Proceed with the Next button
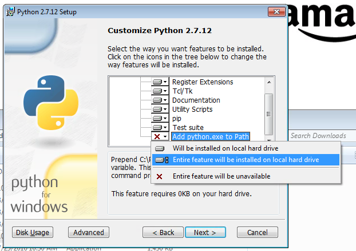356x251 pixels. click(205, 232)
